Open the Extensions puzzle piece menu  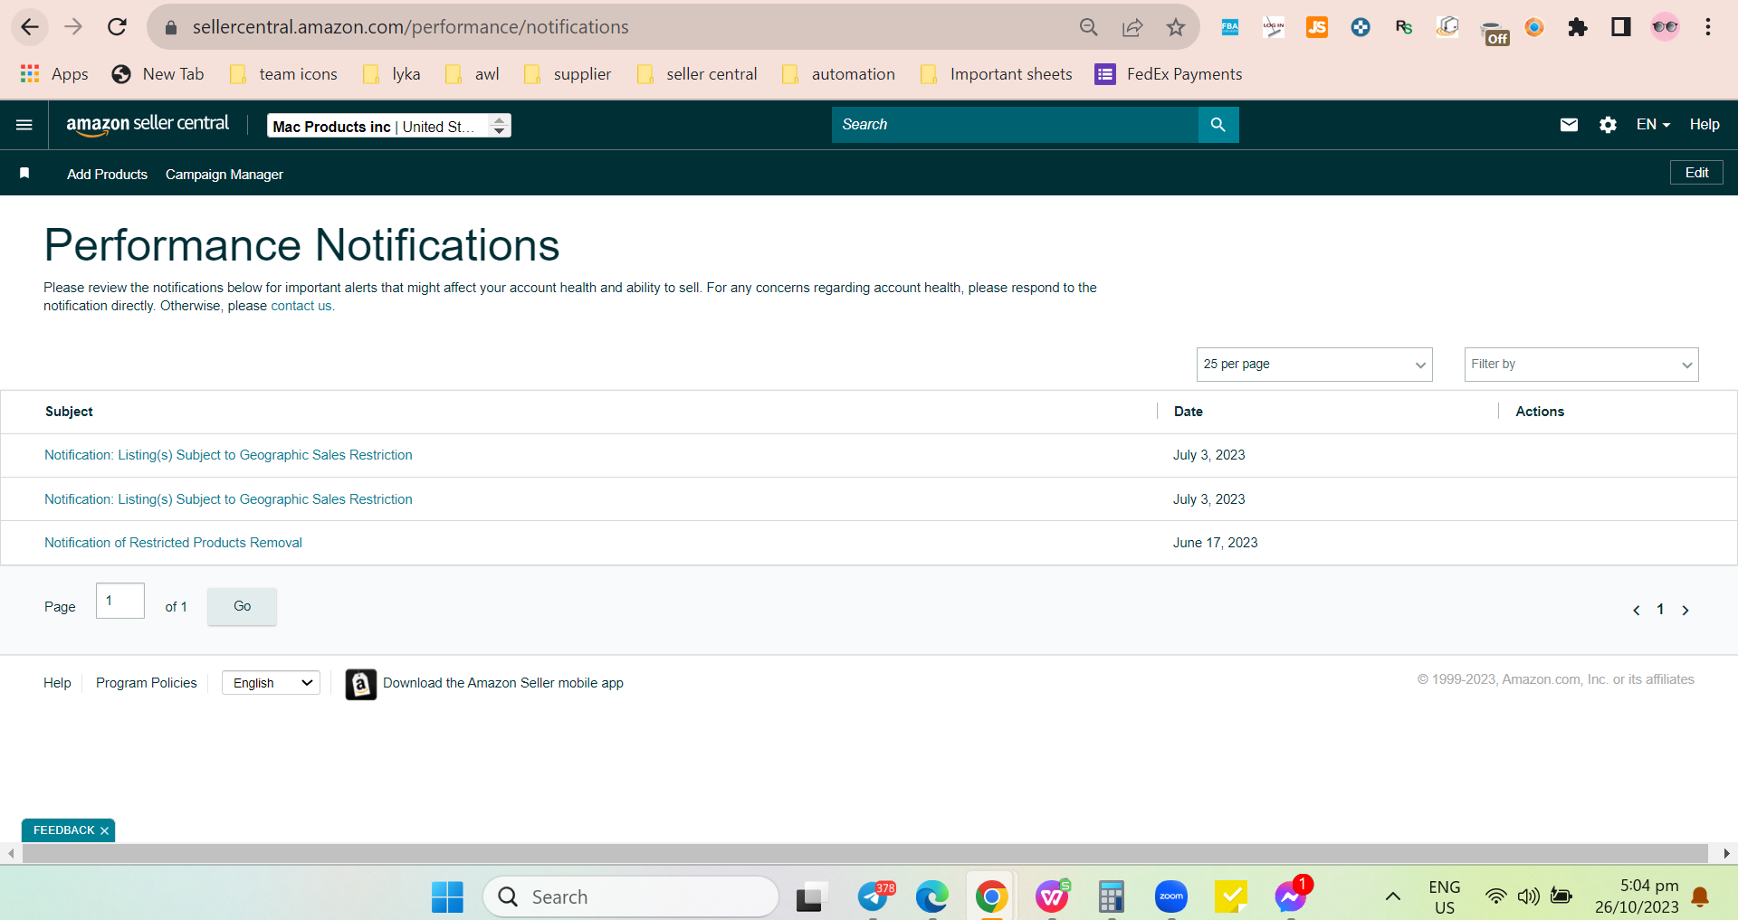click(1578, 27)
